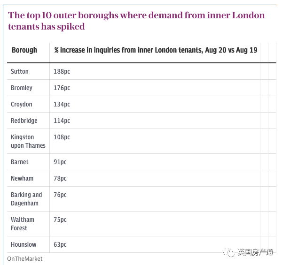The height and width of the screenshot is (265, 282).
Task: Select the Hounslow row label
Action: coord(23,244)
